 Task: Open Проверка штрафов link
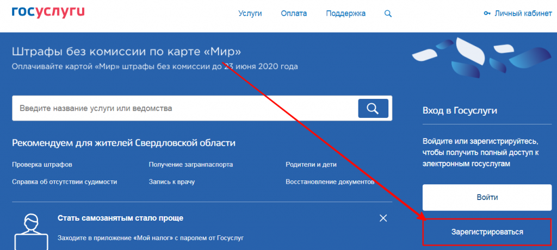click(x=42, y=164)
